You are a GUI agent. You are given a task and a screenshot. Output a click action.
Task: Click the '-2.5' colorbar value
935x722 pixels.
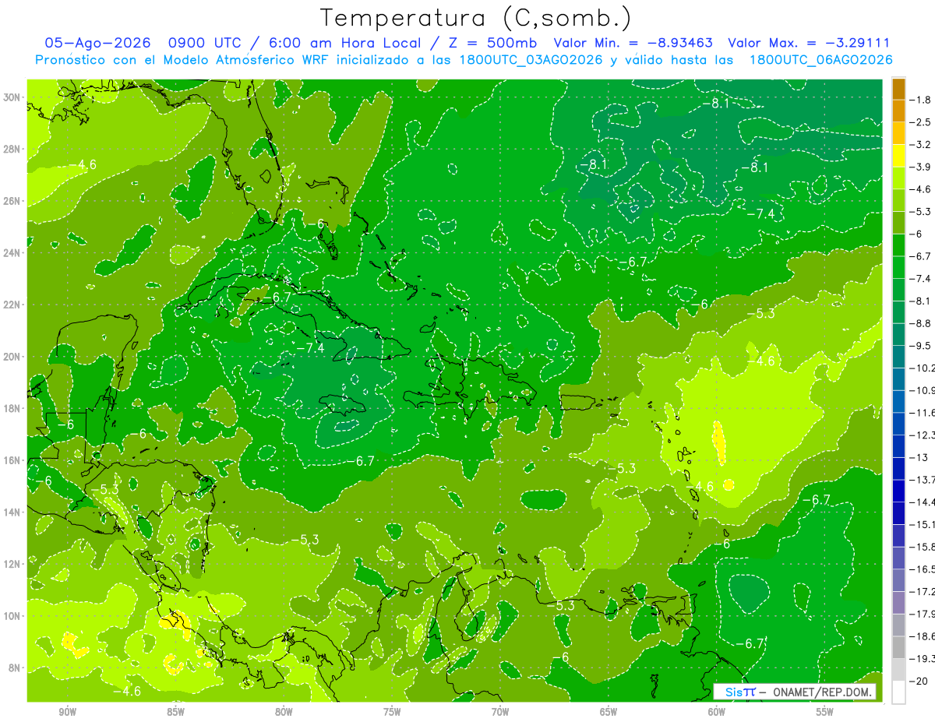click(921, 122)
